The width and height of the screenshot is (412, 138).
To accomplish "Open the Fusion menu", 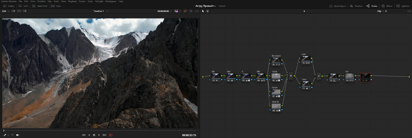I will coord(82,1).
